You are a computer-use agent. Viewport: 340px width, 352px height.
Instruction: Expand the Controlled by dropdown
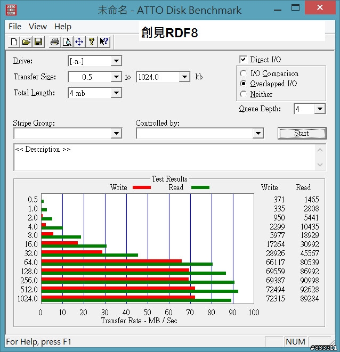click(x=258, y=133)
